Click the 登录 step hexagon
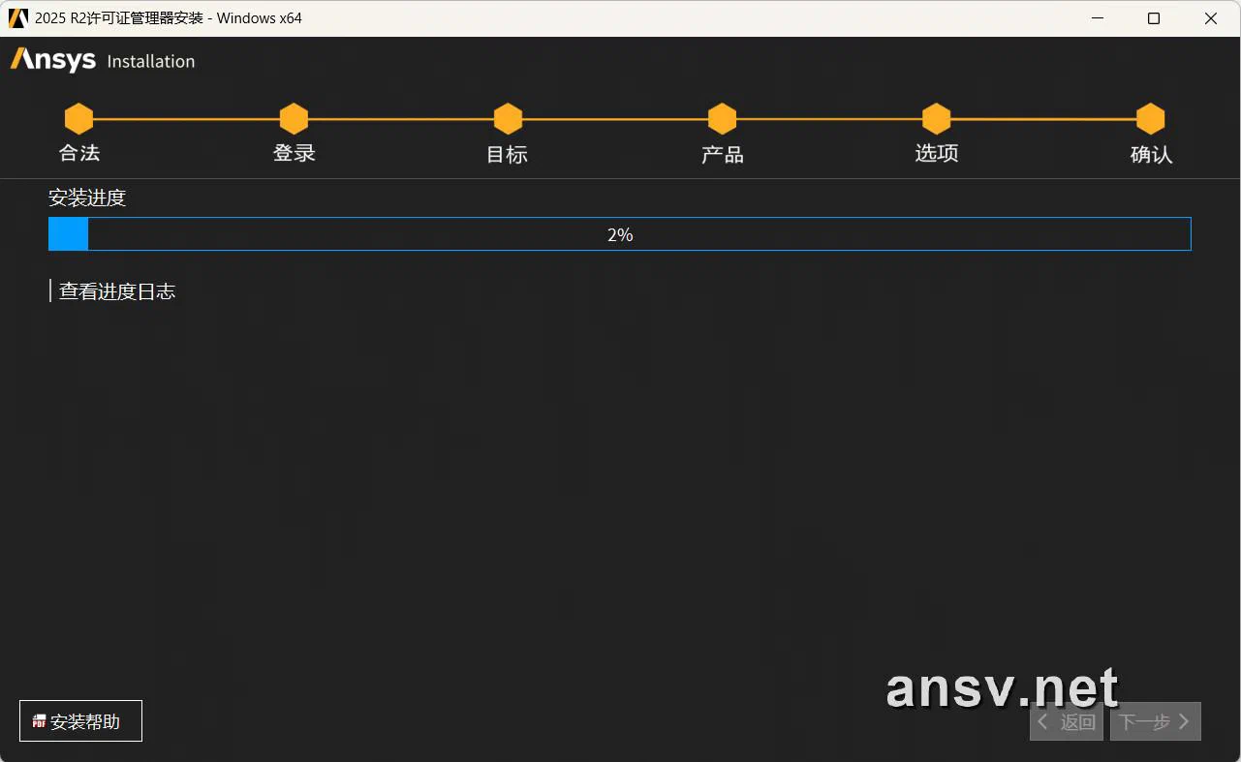1241x762 pixels. click(x=294, y=119)
